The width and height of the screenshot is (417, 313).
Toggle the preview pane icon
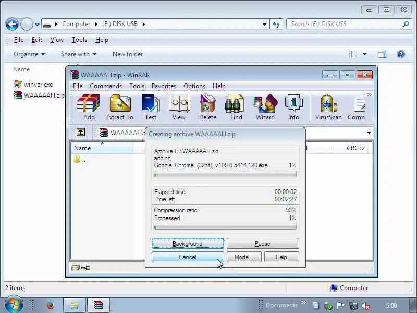[382, 54]
